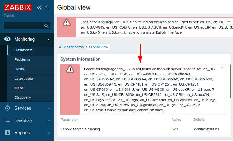The image size is (233, 141).
Task: Open the Maps menu item
Action: point(31,88)
